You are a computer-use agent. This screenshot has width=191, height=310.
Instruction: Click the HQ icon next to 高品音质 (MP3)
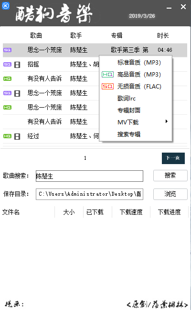[x=107, y=75]
